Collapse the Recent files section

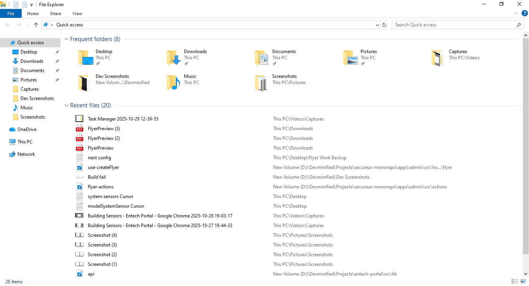66,105
